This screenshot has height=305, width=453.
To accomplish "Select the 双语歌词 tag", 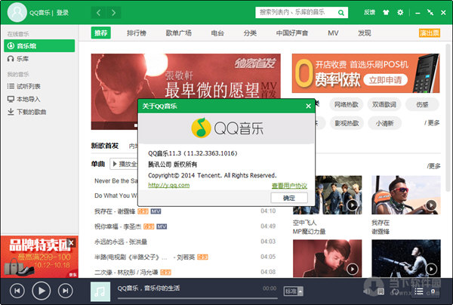I will point(384,104).
